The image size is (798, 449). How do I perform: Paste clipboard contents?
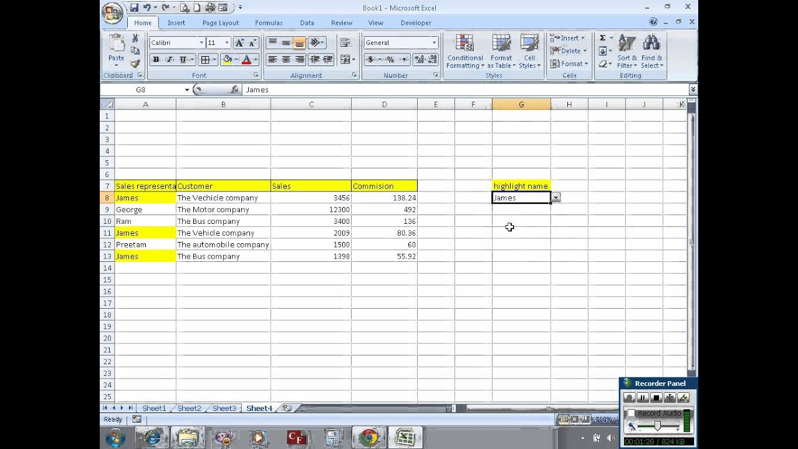pyautogui.click(x=117, y=49)
